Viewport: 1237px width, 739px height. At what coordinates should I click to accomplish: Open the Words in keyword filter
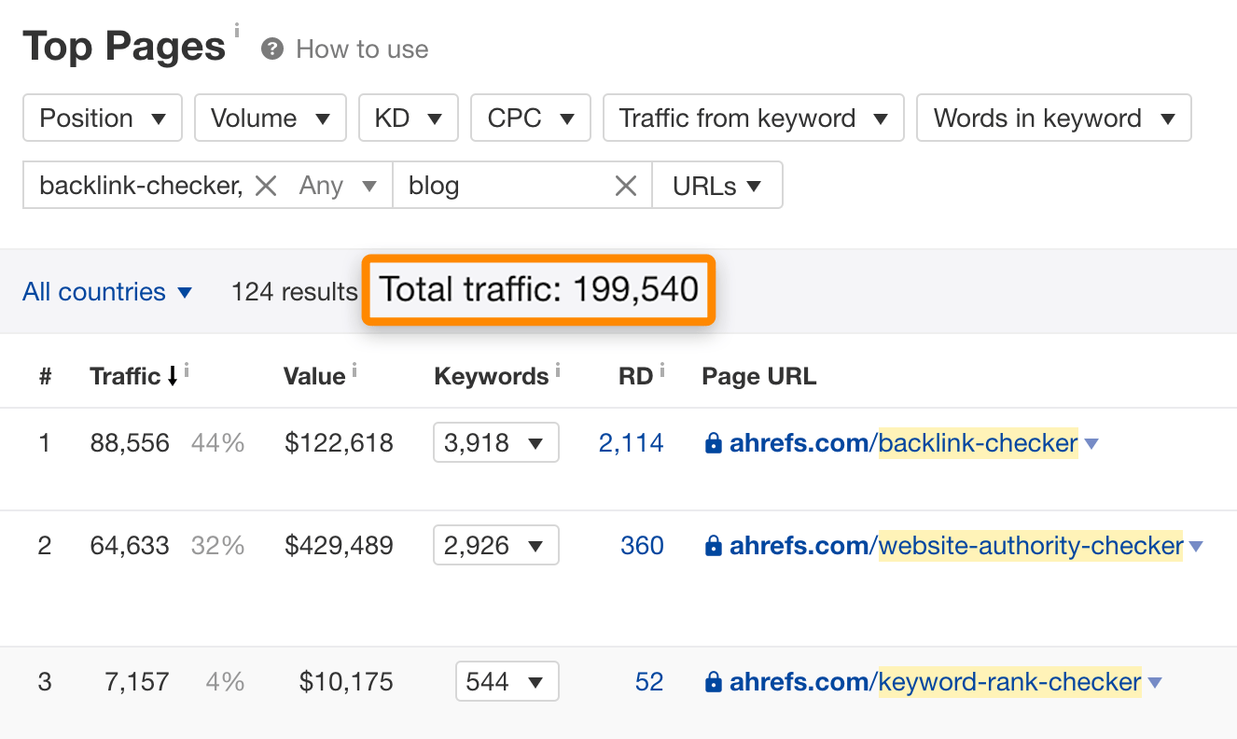(1053, 118)
